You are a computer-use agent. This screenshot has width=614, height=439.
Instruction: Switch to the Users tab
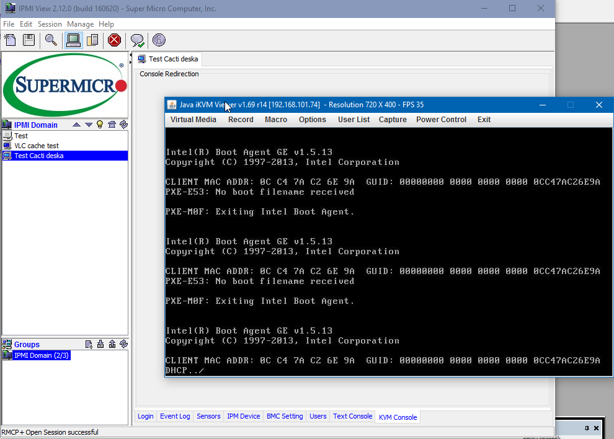pyautogui.click(x=318, y=416)
